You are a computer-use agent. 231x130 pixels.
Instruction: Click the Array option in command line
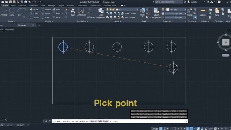(94, 121)
